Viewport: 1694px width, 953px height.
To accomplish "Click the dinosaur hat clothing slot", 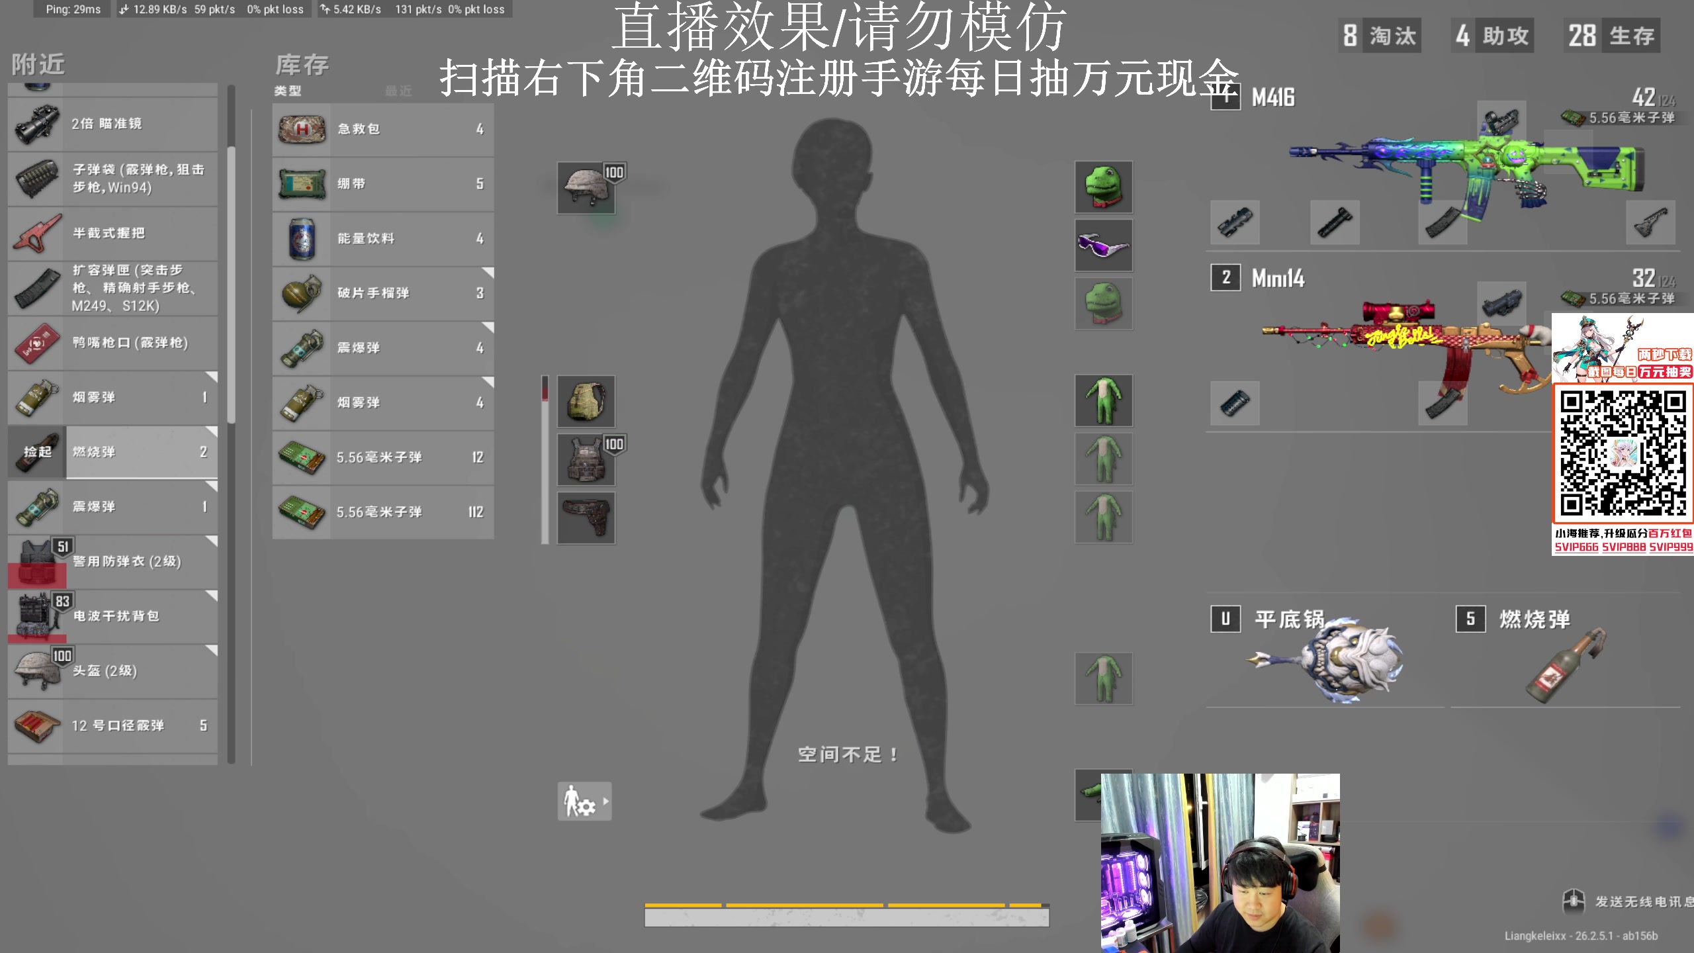I will pos(1104,187).
